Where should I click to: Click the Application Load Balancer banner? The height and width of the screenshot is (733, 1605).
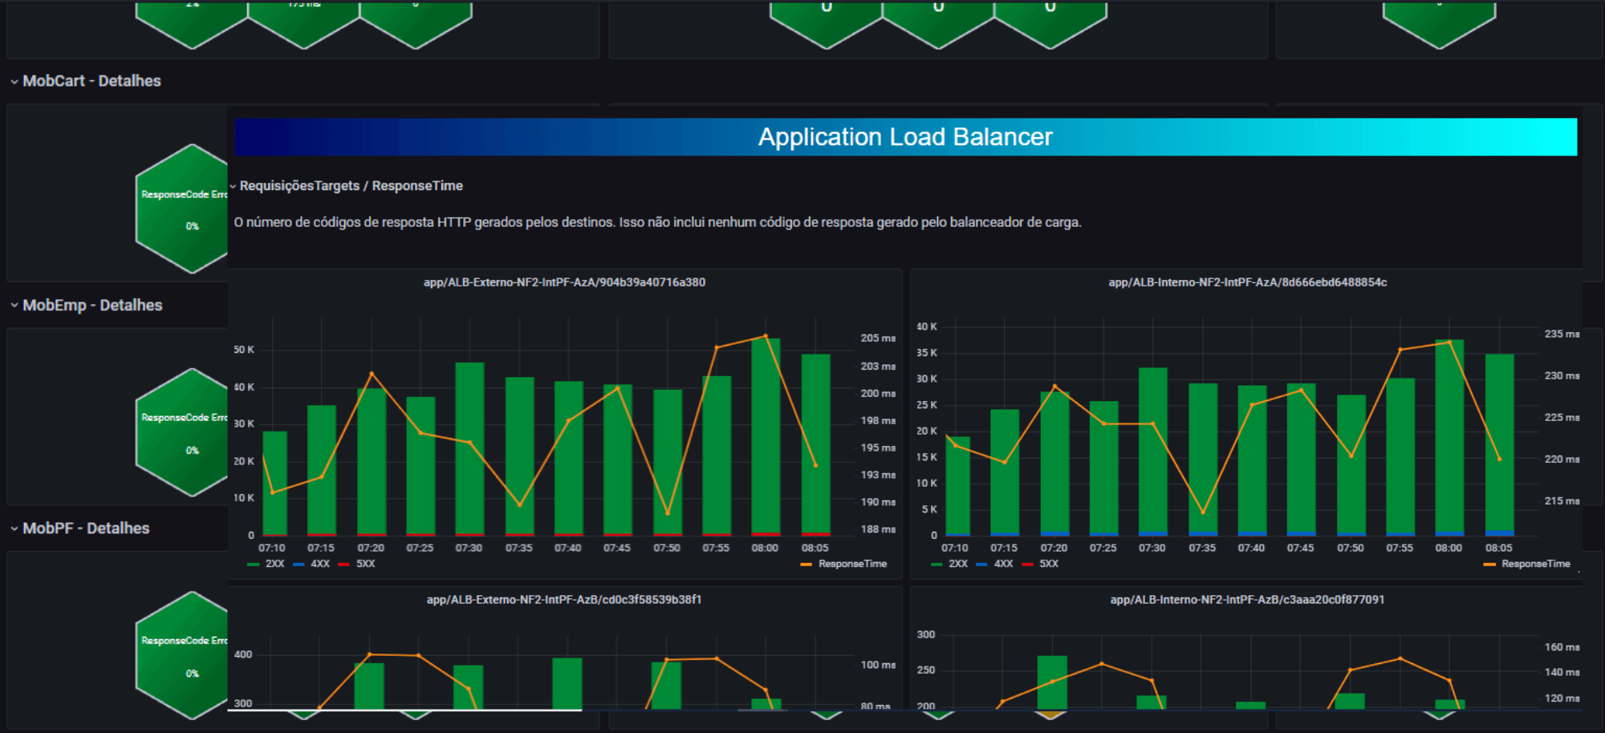(x=905, y=137)
